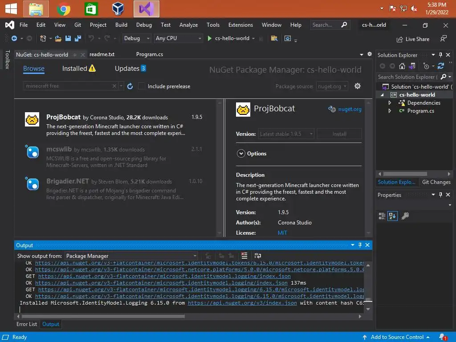Click the Categorized icon in Properties panel
Screen dimensions: 456x342
[x=382, y=216]
